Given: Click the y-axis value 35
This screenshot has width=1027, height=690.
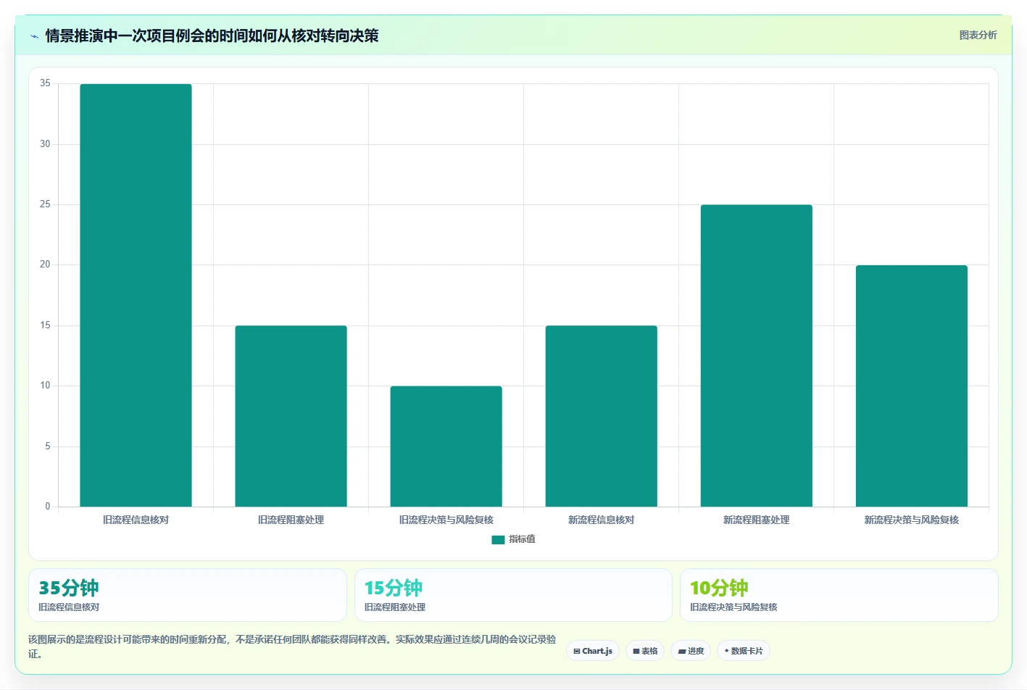Looking at the screenshot, I should [45, 83].
